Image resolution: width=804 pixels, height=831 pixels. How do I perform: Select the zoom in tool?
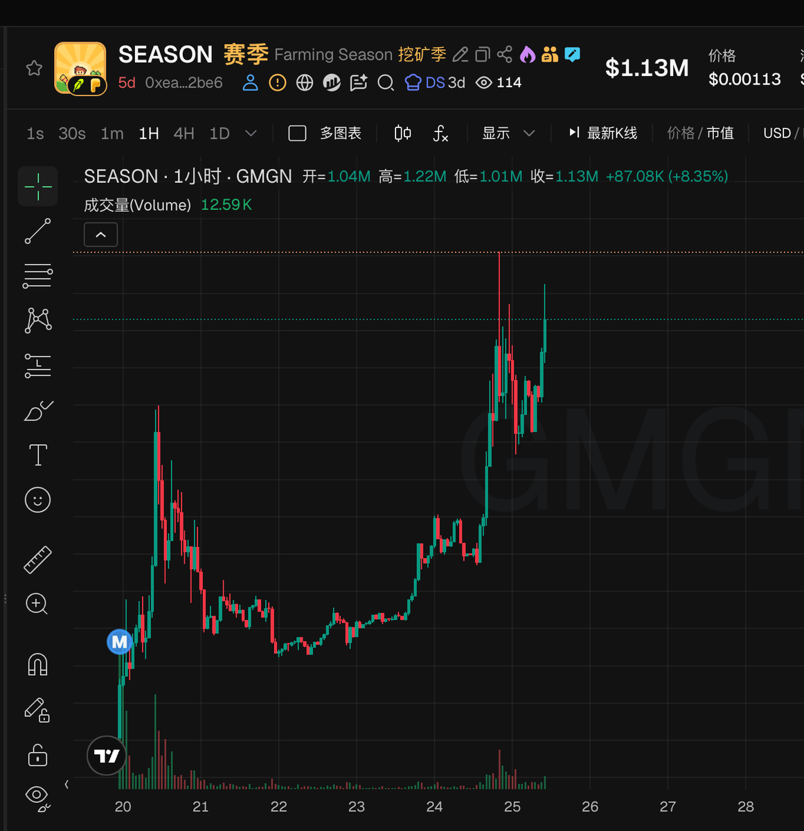(x=37, y=604)
